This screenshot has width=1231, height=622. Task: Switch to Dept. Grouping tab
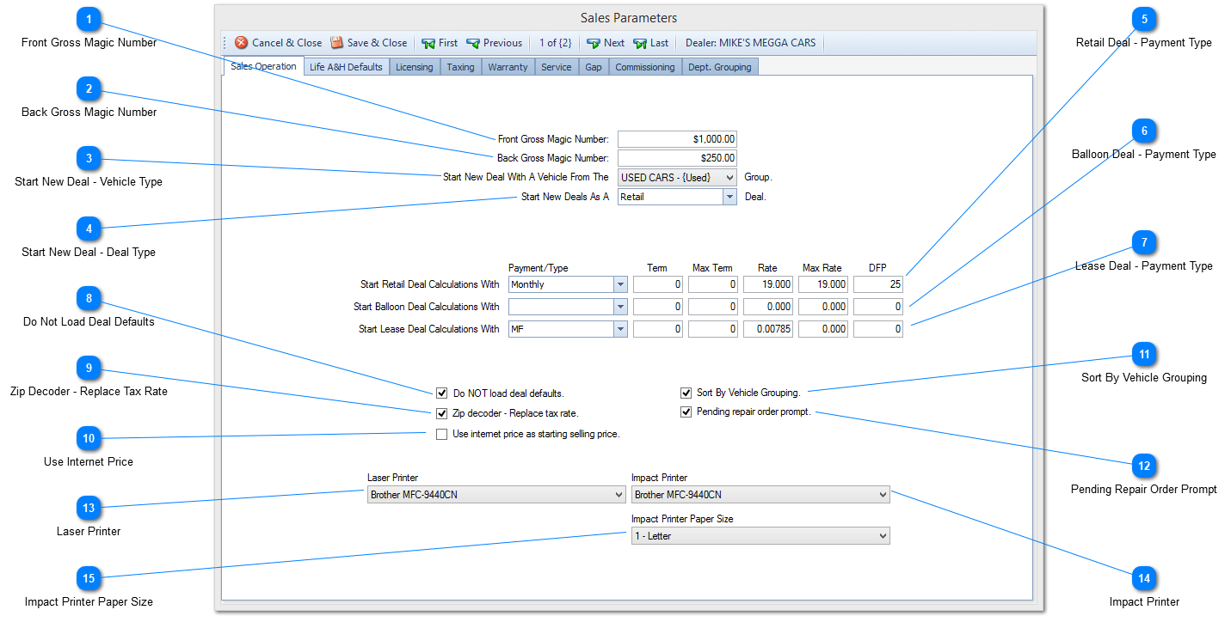click(720, 67)
